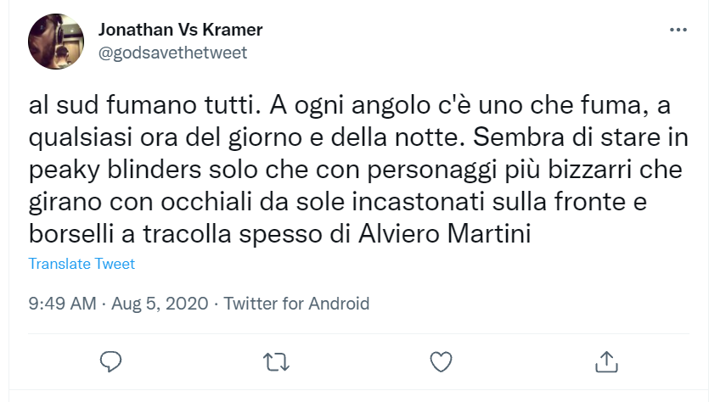Click the @godsavethetweet handle
The image size is (709, 402).
(173, 53)
